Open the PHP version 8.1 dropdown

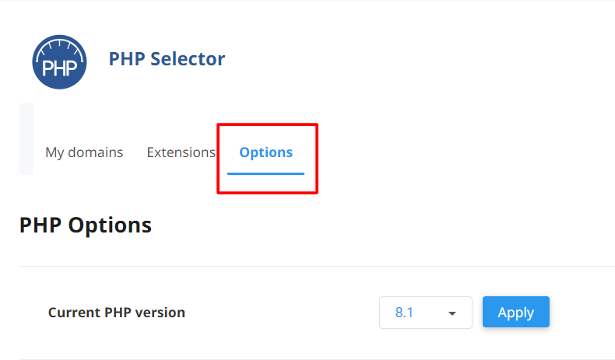(425, 313)
